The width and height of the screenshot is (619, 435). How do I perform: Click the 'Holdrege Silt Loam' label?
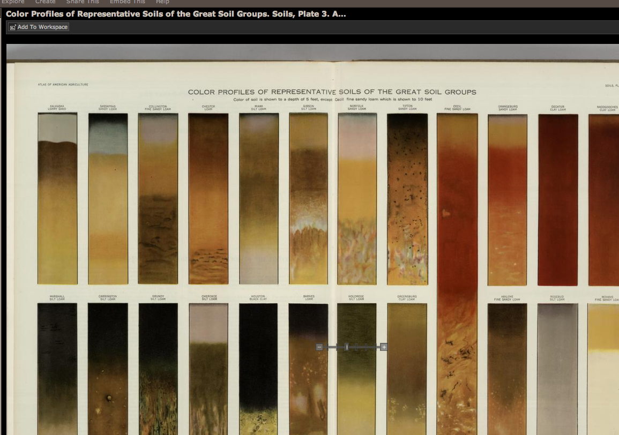click(356, 298)
